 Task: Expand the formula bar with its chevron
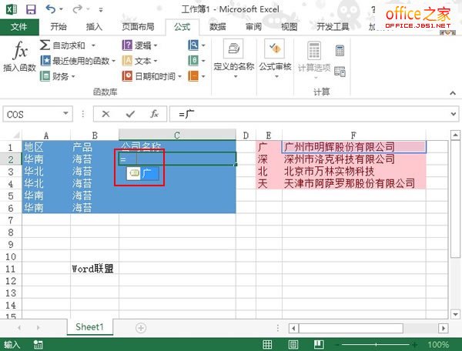tap(454, 114)
